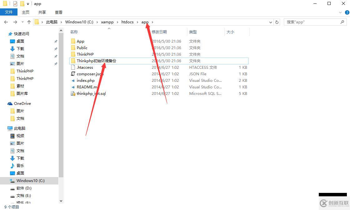Image resolution: width=350 pixels, height=210 pixels.
Task: Click new folder icon in title bar
Action: pyautogui.click(x=22, y=3)
